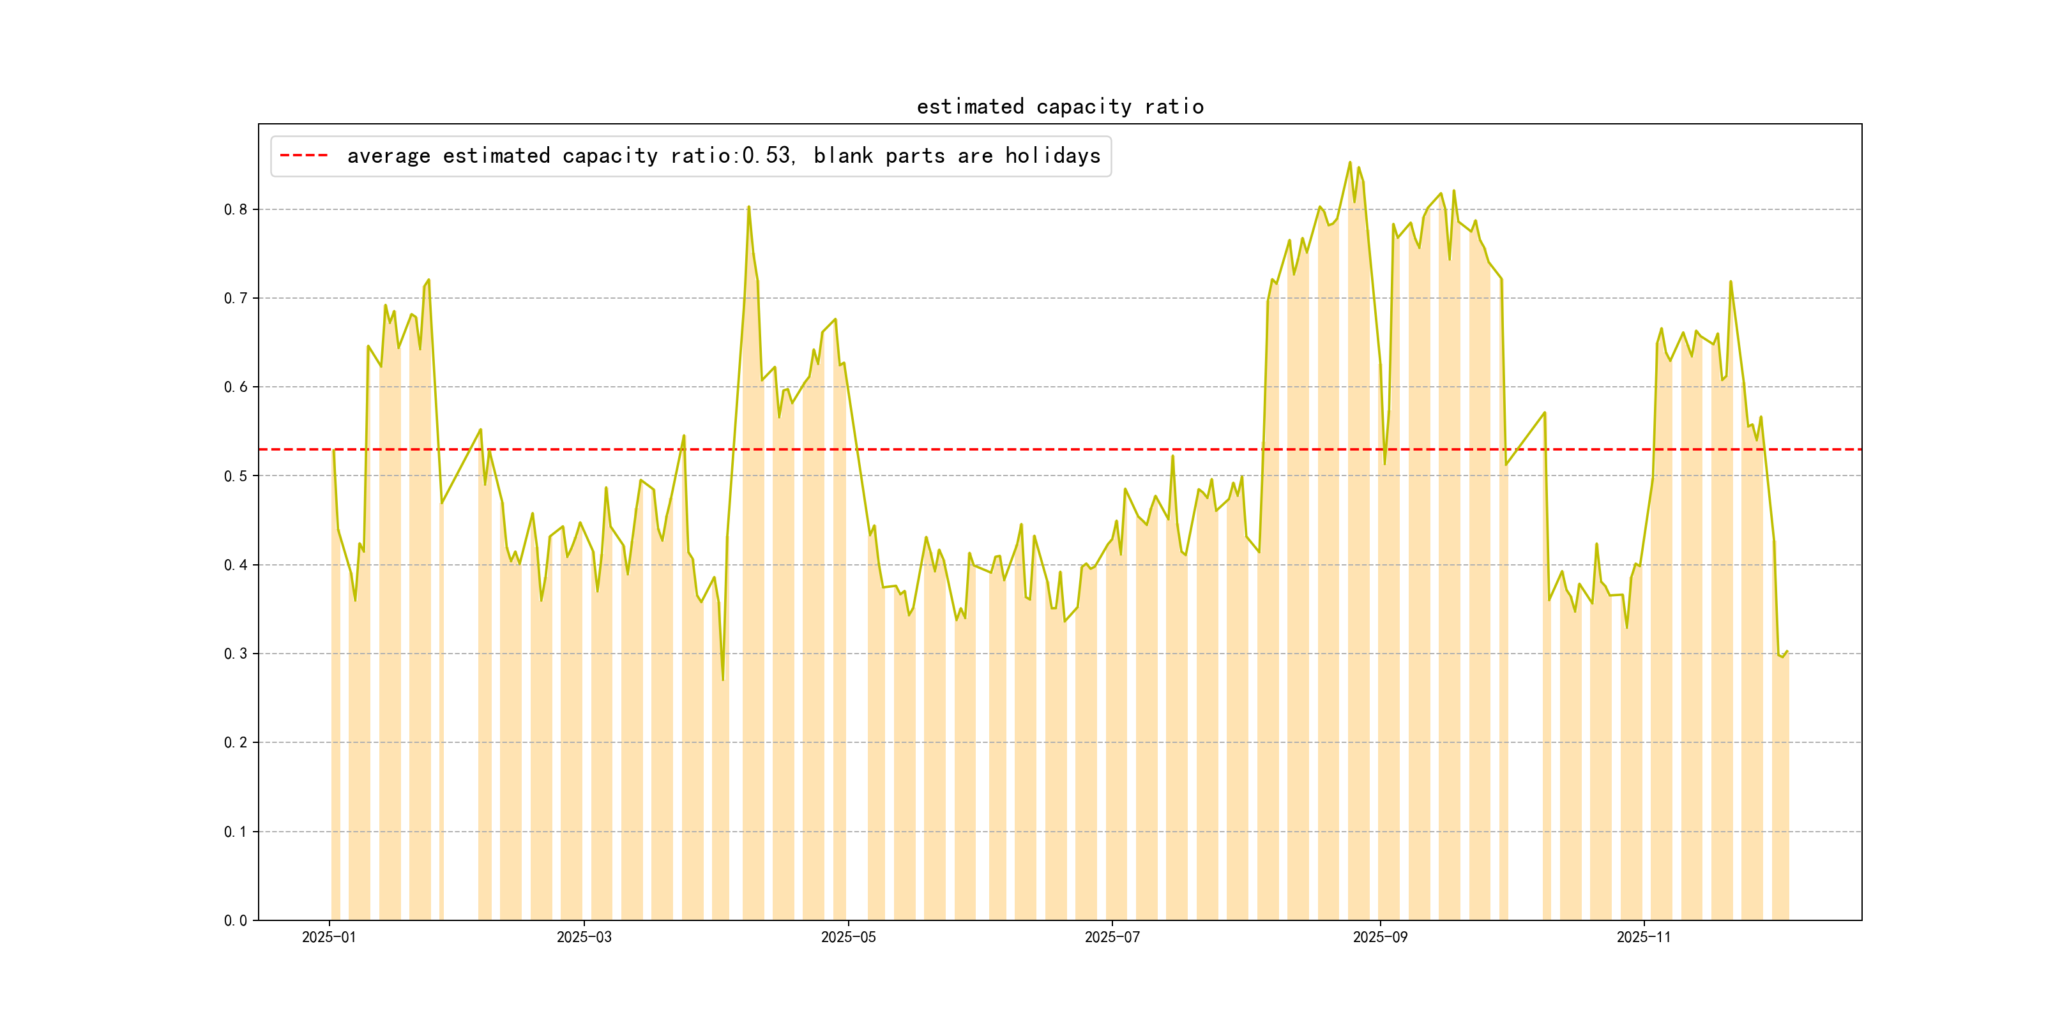Click the 2025-05 x-axis label
The image size is (2069, 1034).
(848, 937)
